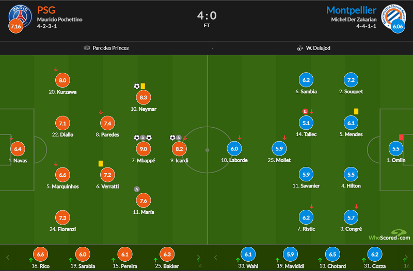Click the error icon above Tallec
Image resolution: width=413 pixels, height=271 pixels.
coord(305,111)
